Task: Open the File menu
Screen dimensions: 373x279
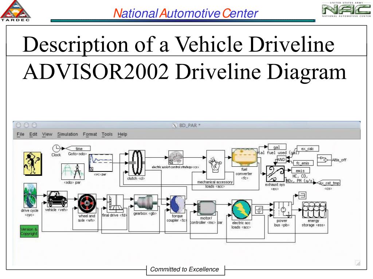Action: [20, 134]
